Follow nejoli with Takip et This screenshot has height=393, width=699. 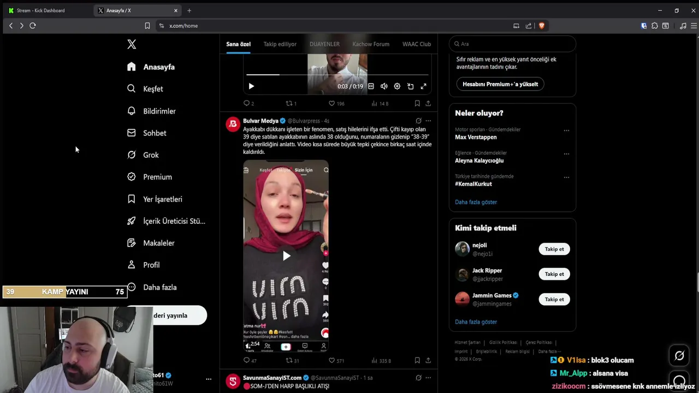pyautogui.click(x=554, y=249)
